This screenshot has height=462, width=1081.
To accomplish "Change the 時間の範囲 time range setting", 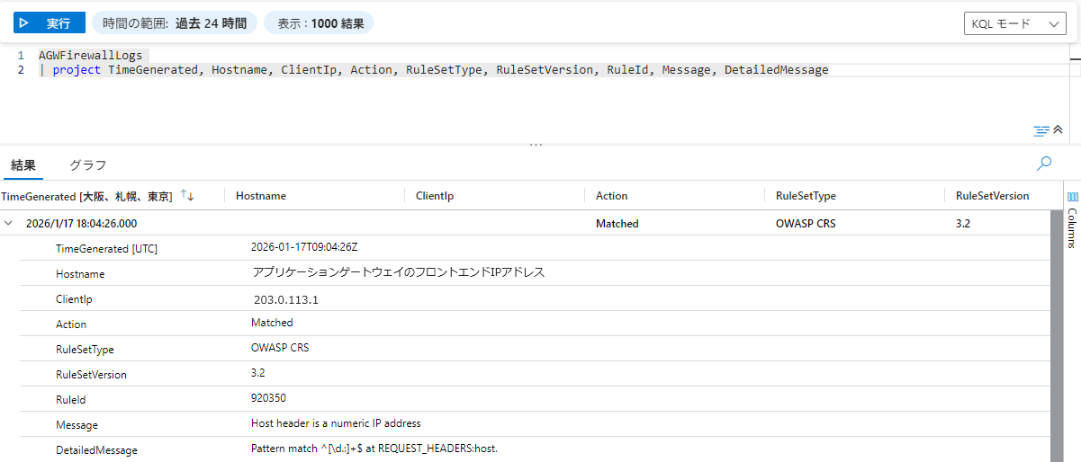I will pyautogui.click(x=175, y=23).
